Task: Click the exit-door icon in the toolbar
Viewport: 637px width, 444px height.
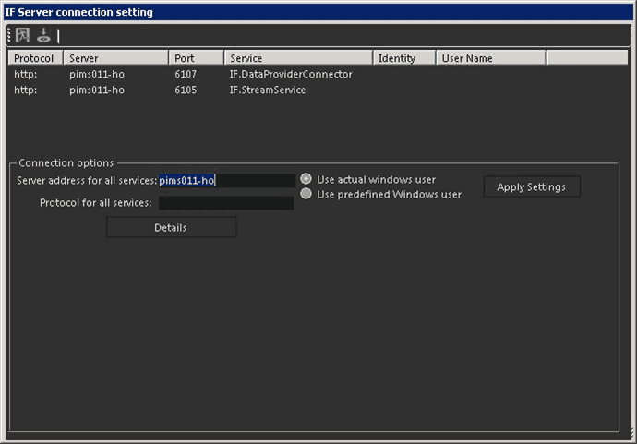Action: coord(22,35)
